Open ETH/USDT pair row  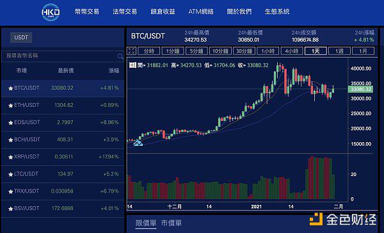coord(63,106)
